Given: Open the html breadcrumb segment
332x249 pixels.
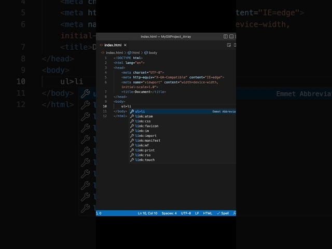Looking at the screenshot, I should click(x=136, y=53).
